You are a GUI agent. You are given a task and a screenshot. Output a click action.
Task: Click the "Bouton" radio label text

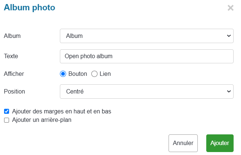click(x=78, y=74)
